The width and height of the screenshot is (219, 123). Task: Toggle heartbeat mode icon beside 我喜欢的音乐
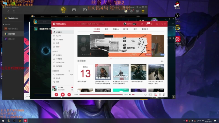71,75
